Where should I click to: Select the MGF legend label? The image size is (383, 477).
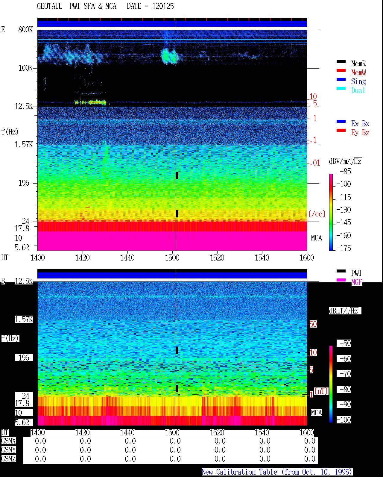(x=357, y=282)
